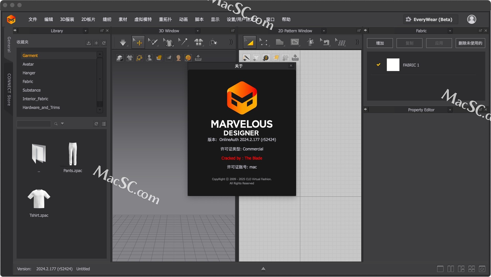This screenshot has height=277, width=491.
Task: Click the avatar skin head icon
Action: pos(178,58)
